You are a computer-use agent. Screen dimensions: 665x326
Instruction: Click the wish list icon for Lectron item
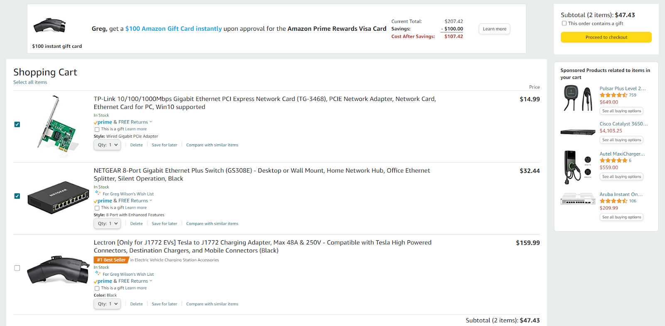click(98, 273)
